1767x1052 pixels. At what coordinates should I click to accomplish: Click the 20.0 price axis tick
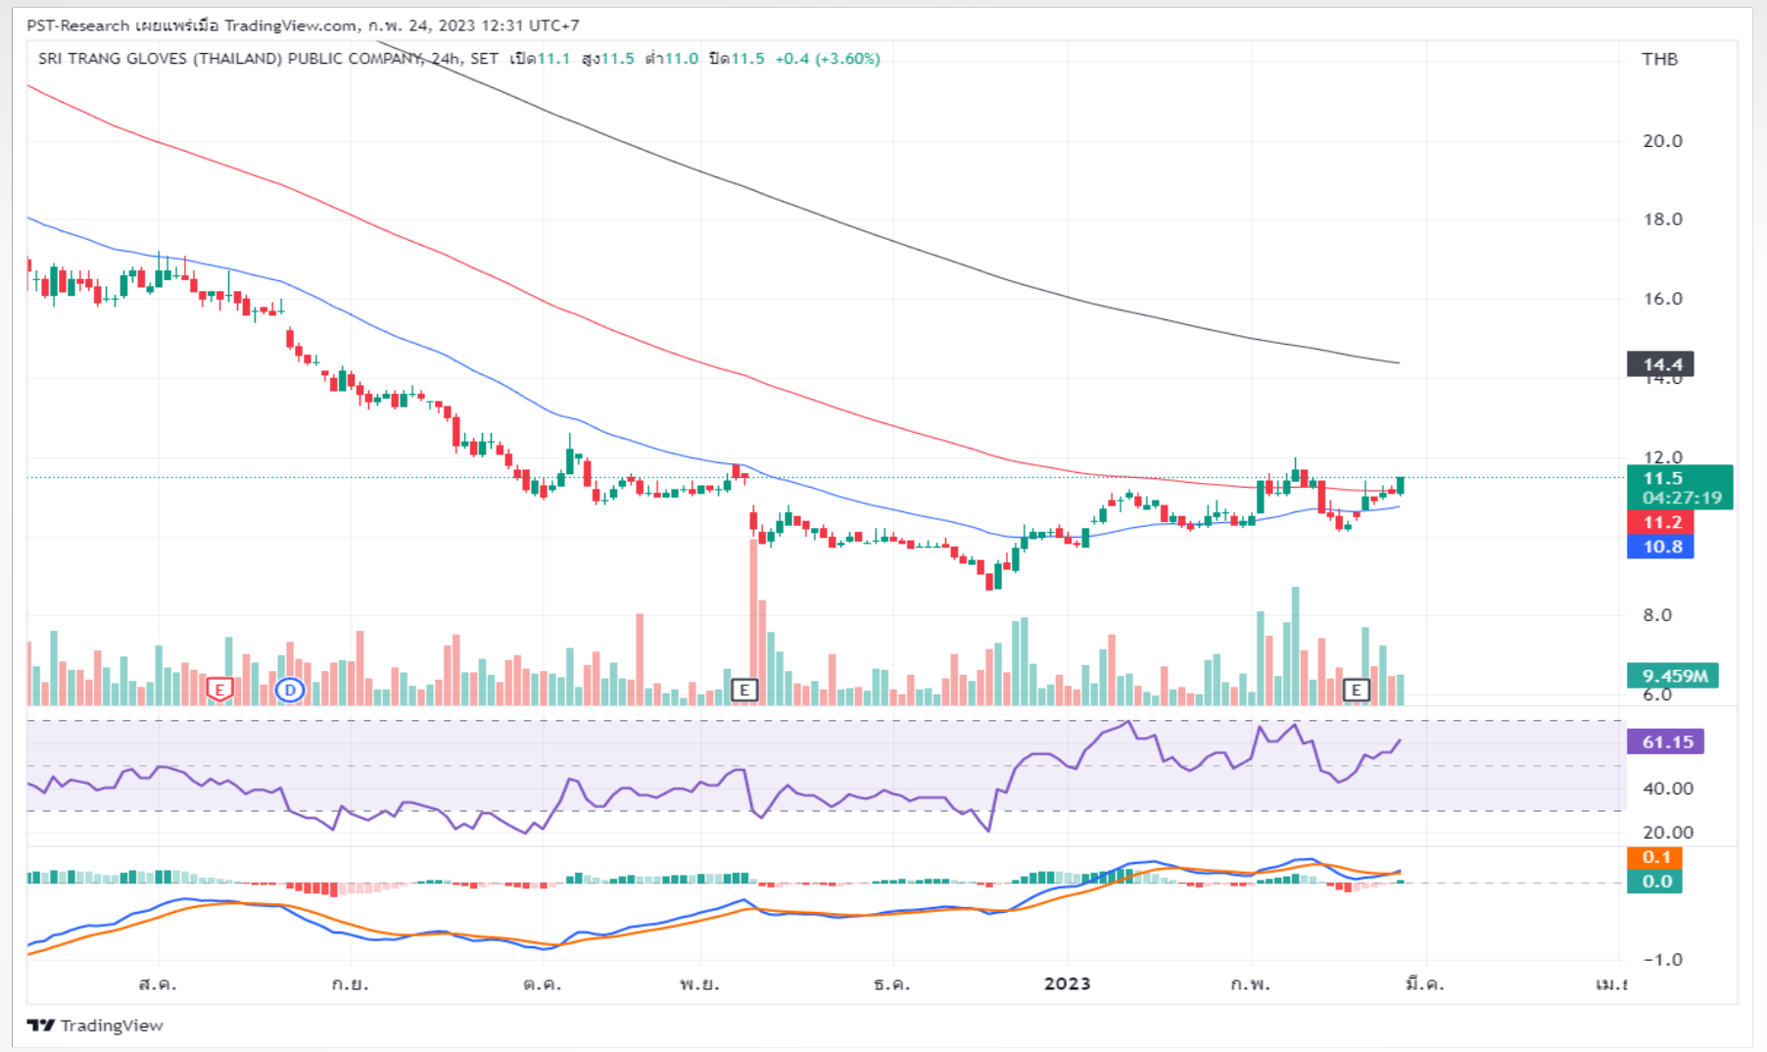(1662, 141)
